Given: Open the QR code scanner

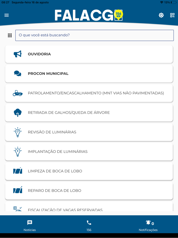Looking at the screenshot, I should click(x=172, y=15).
